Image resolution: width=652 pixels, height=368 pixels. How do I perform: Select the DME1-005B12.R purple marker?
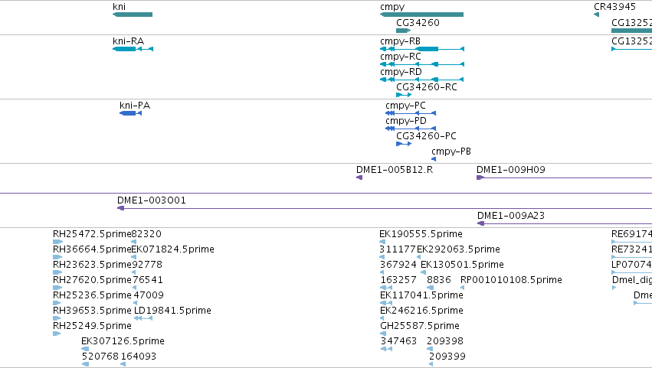[x=359, y=177]
